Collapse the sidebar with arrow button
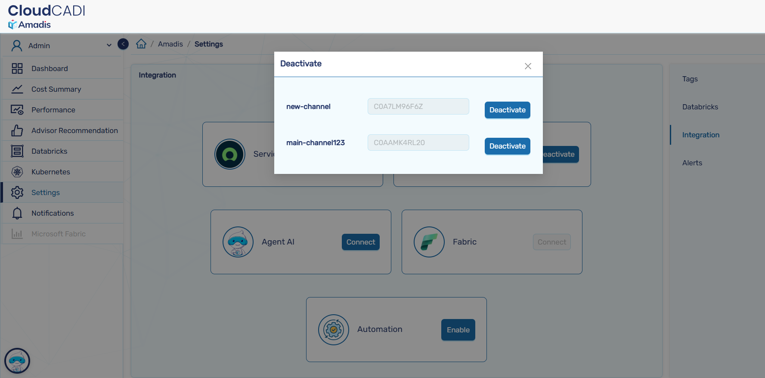 pyautogui.click(x=123, y=44)
